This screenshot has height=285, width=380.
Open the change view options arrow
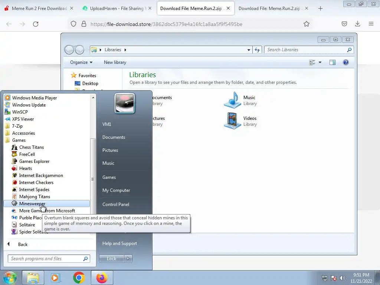click(320, 62)
